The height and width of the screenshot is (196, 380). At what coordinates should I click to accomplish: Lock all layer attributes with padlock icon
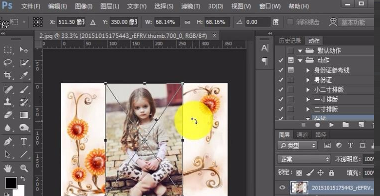click(x=331, y=173)
